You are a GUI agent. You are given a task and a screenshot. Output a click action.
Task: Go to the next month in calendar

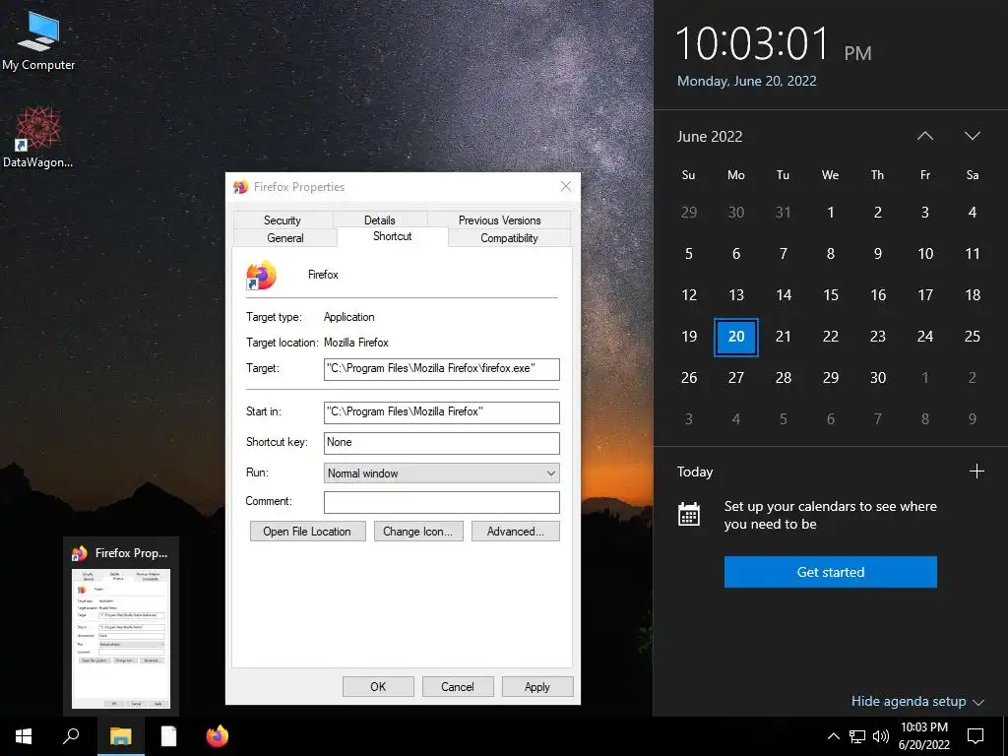click(972, 136)
